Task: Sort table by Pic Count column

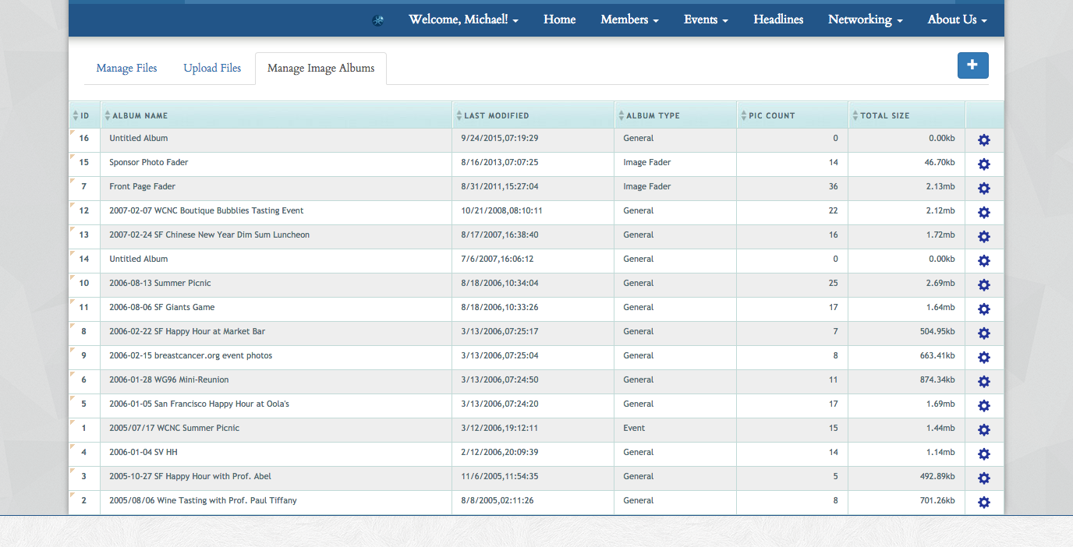Action: [792, 115]
